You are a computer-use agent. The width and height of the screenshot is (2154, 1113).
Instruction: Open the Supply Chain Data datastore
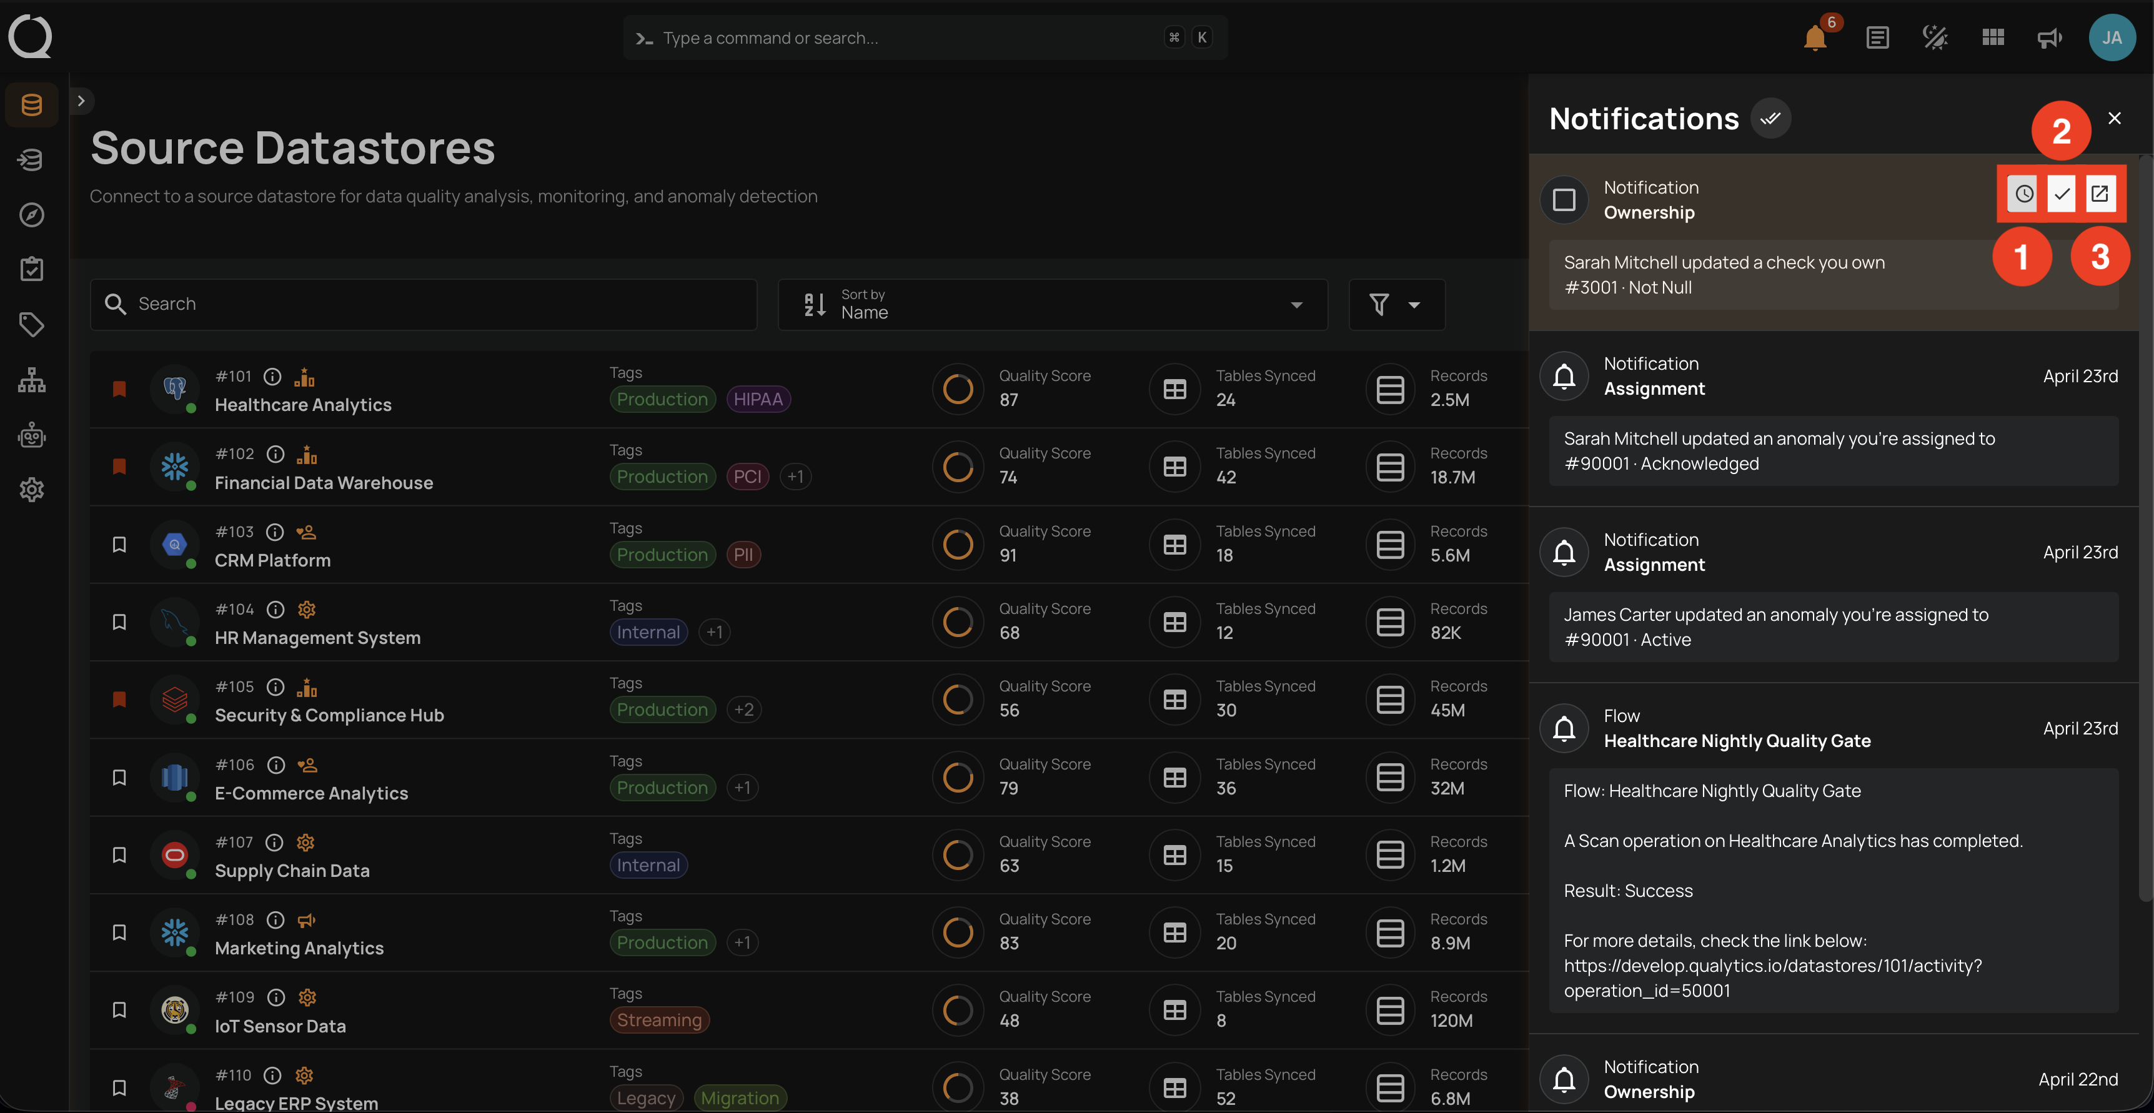pos(292,871)
